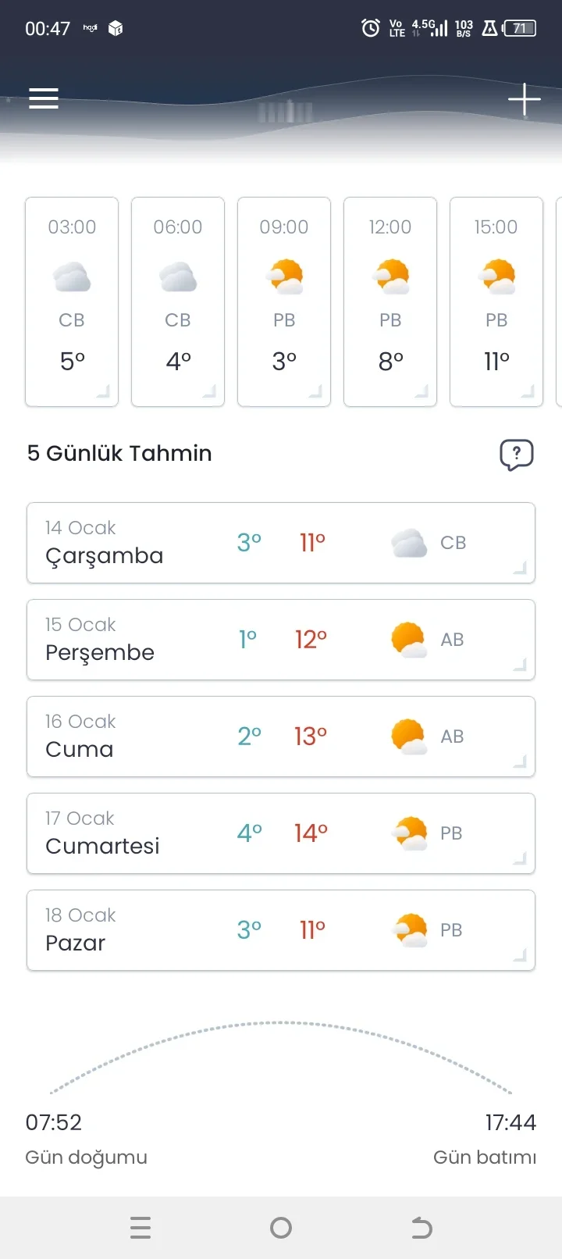Expand the 16 Ocak Cuma forecast row

520,761
